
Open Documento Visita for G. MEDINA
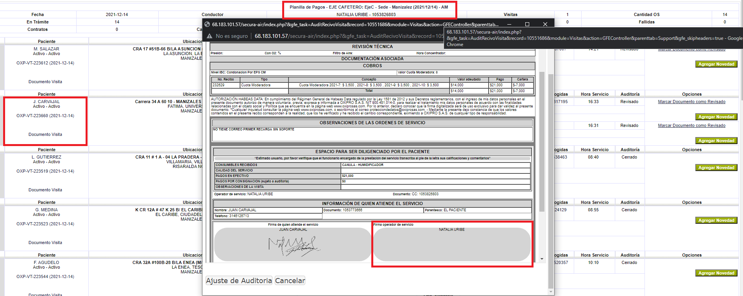point(45,243)
